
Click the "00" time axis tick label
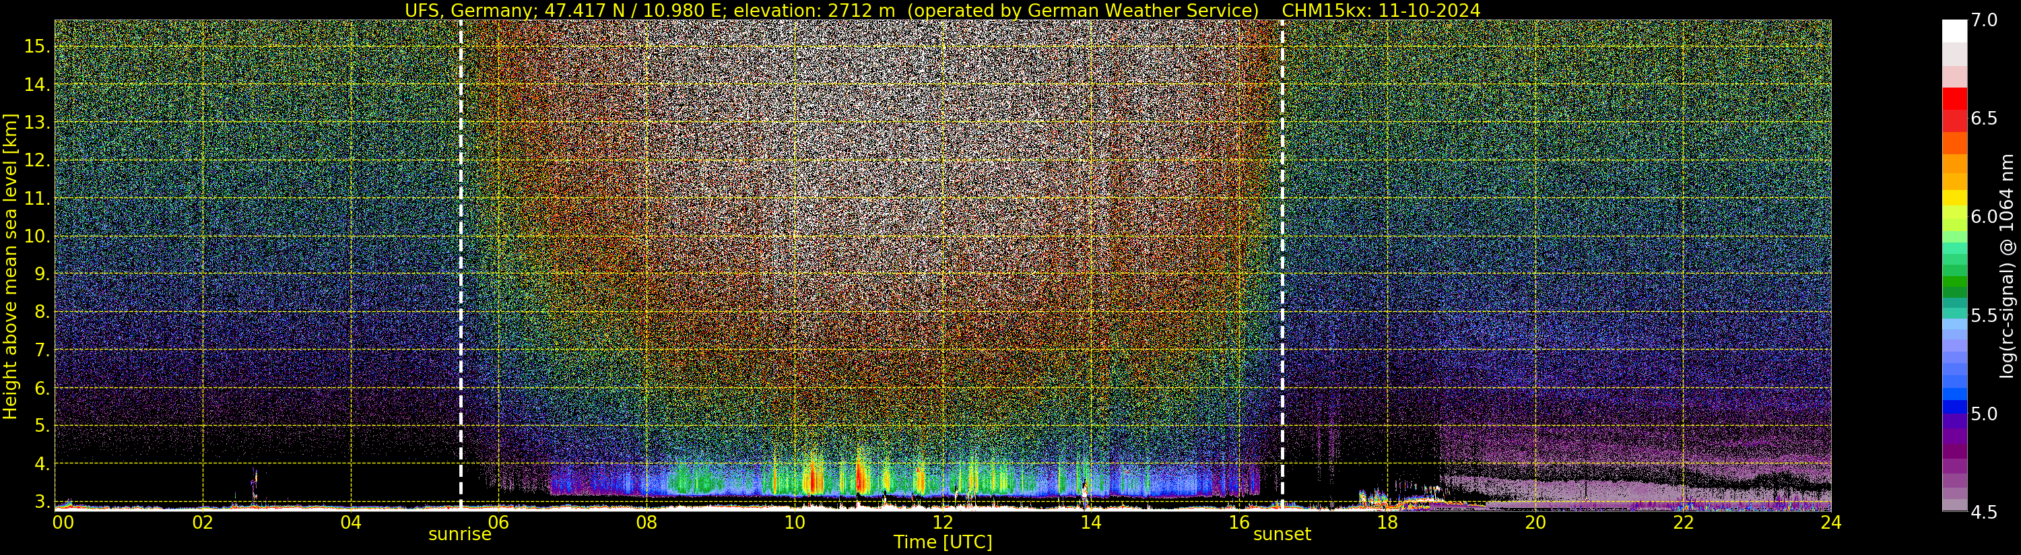coord(63,522)
